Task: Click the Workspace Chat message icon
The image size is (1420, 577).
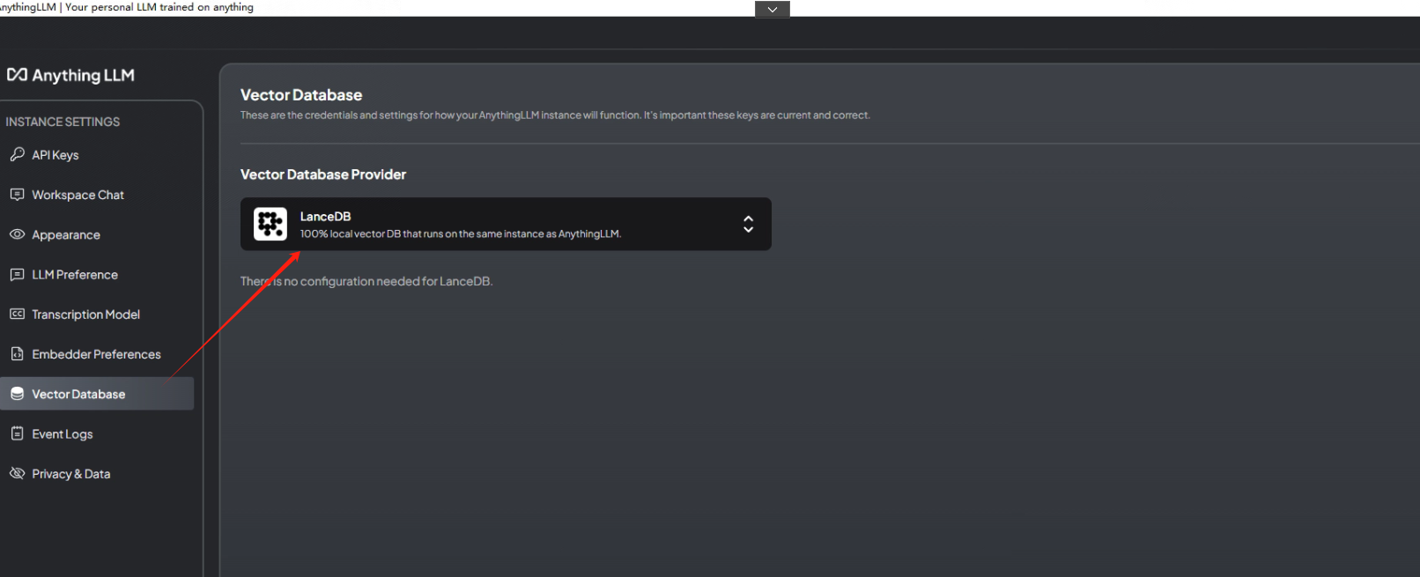Action: pos(17,195)
